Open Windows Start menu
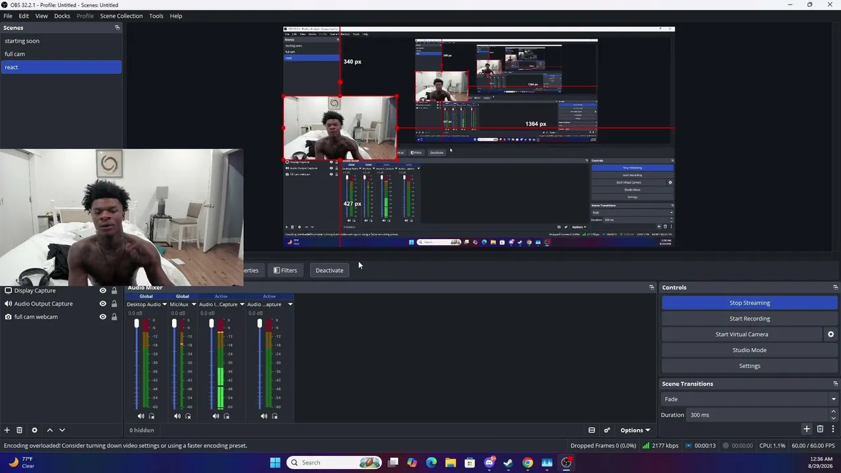 pos(275,462)
